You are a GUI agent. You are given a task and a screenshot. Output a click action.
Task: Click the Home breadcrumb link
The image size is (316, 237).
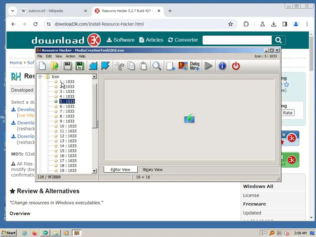click(16, 63)
